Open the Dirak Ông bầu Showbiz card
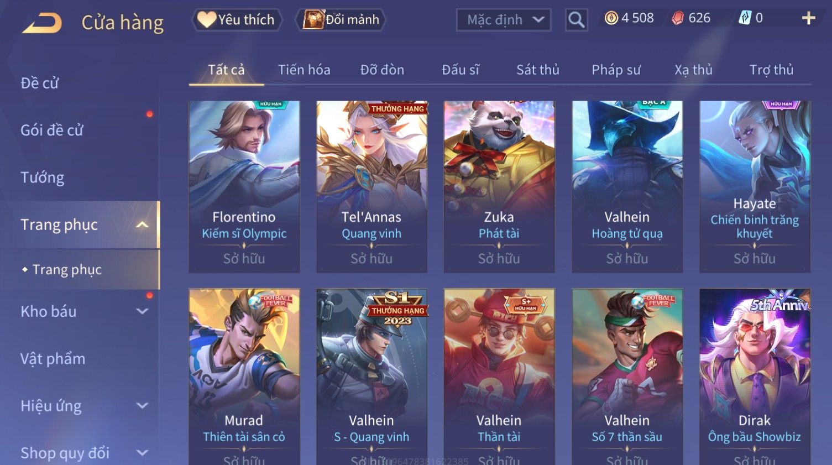 pyautogui.click(x=755, y=377)
